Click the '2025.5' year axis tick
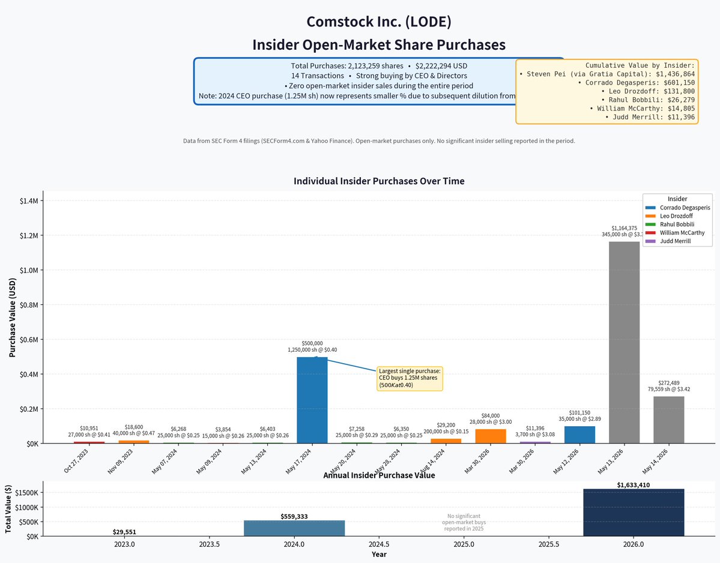The width and height of the screenshot is (720, 563). coord(549,544)
